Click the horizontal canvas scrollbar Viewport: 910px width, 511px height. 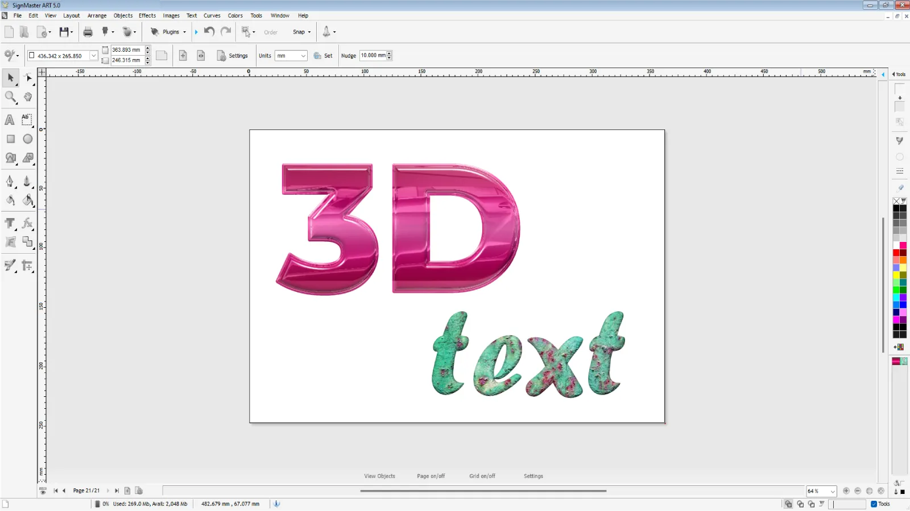(x=483, y=491)
